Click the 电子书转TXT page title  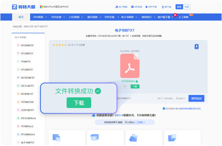pyautogui.click(x=124, y=30)
